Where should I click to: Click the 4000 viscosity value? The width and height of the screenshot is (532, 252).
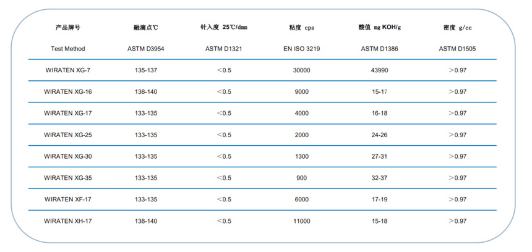point(302,113)
